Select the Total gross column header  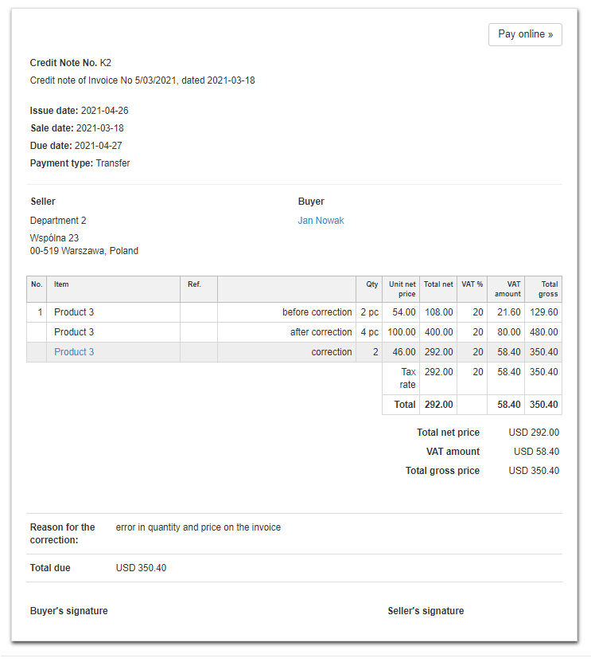click(x=548, y=289)
